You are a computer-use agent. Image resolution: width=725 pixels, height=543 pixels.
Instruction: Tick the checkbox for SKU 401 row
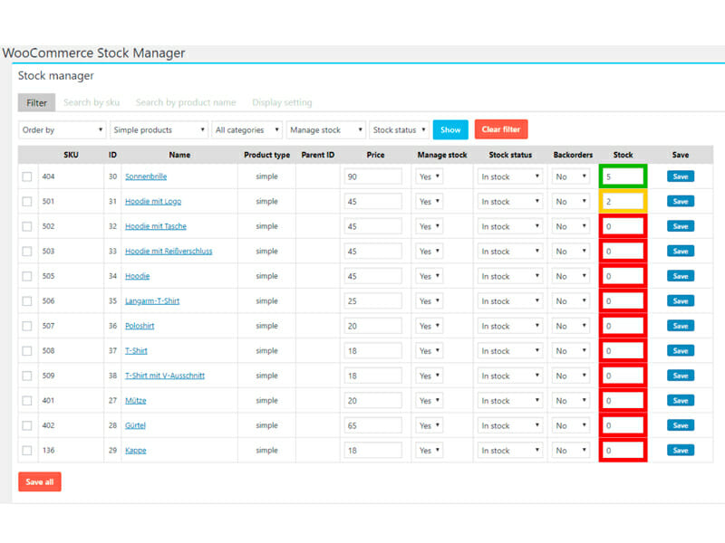pos(27,401)
